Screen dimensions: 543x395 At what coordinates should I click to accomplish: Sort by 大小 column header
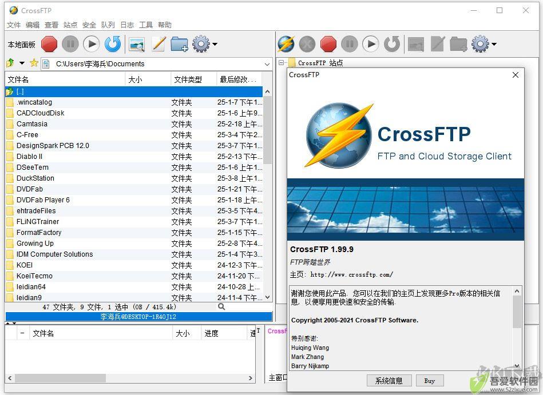click(148, 79)
